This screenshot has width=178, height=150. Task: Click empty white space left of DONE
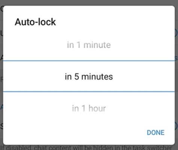[x=75, y=133]
